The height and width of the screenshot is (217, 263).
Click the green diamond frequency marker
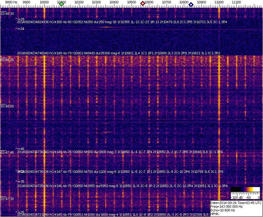62,4
